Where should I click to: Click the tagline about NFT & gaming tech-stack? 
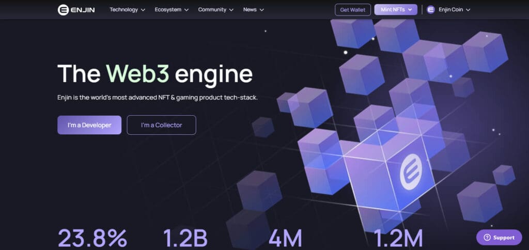tap(158, 98)
